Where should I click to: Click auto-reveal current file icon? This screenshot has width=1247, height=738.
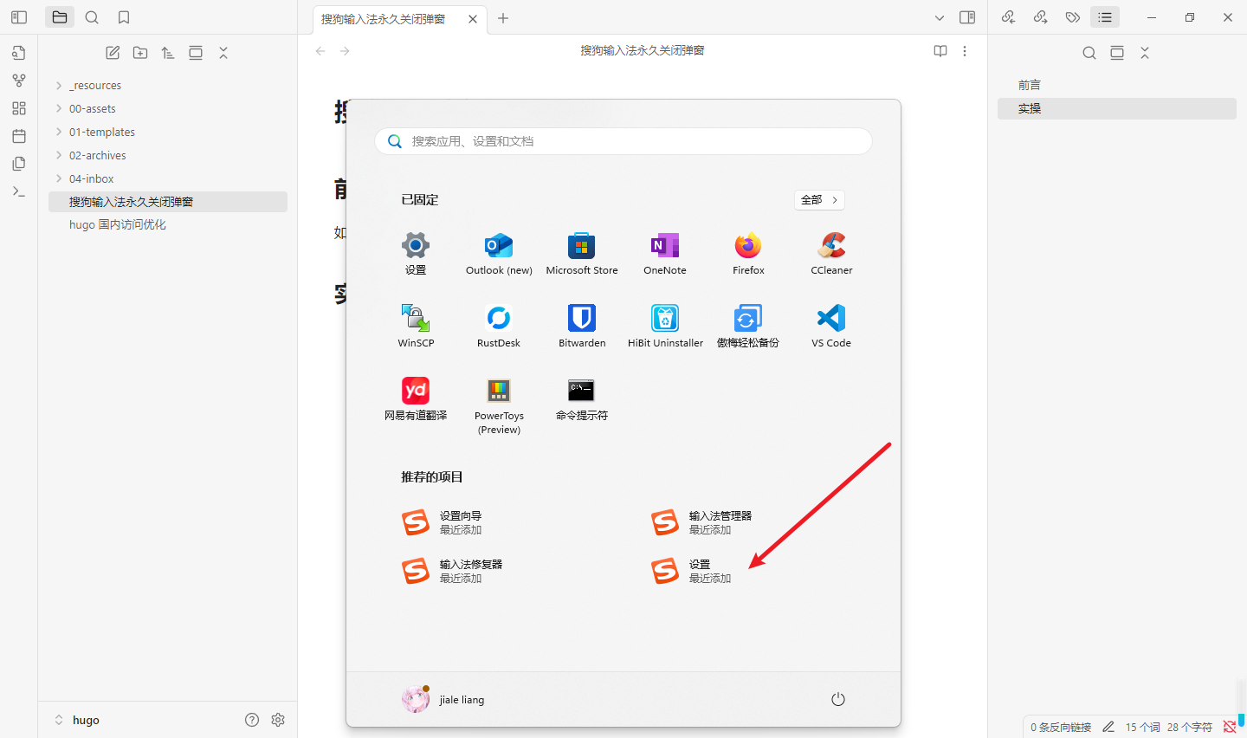pyautogui.click(x=196, y=53)
